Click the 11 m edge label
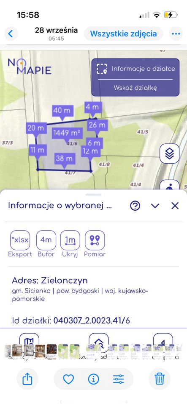The height and width of the screenshot is (407, 187). 38,150
